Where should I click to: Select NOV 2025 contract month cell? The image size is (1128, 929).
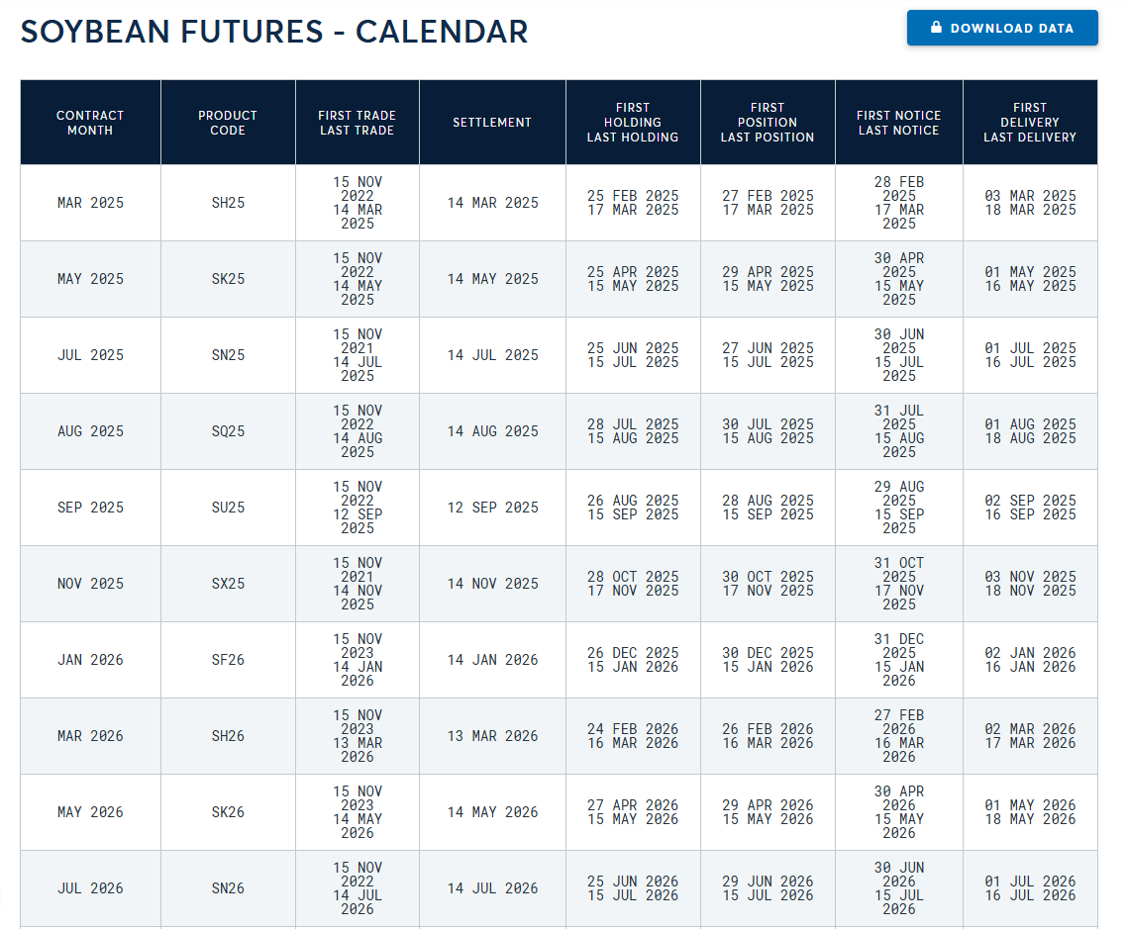(91, 584)
